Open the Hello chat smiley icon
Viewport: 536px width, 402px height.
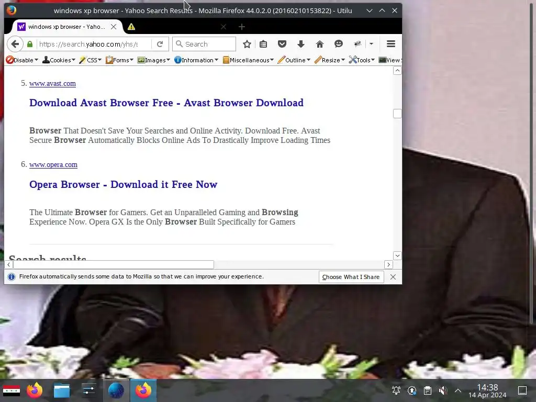pos(339,44)
